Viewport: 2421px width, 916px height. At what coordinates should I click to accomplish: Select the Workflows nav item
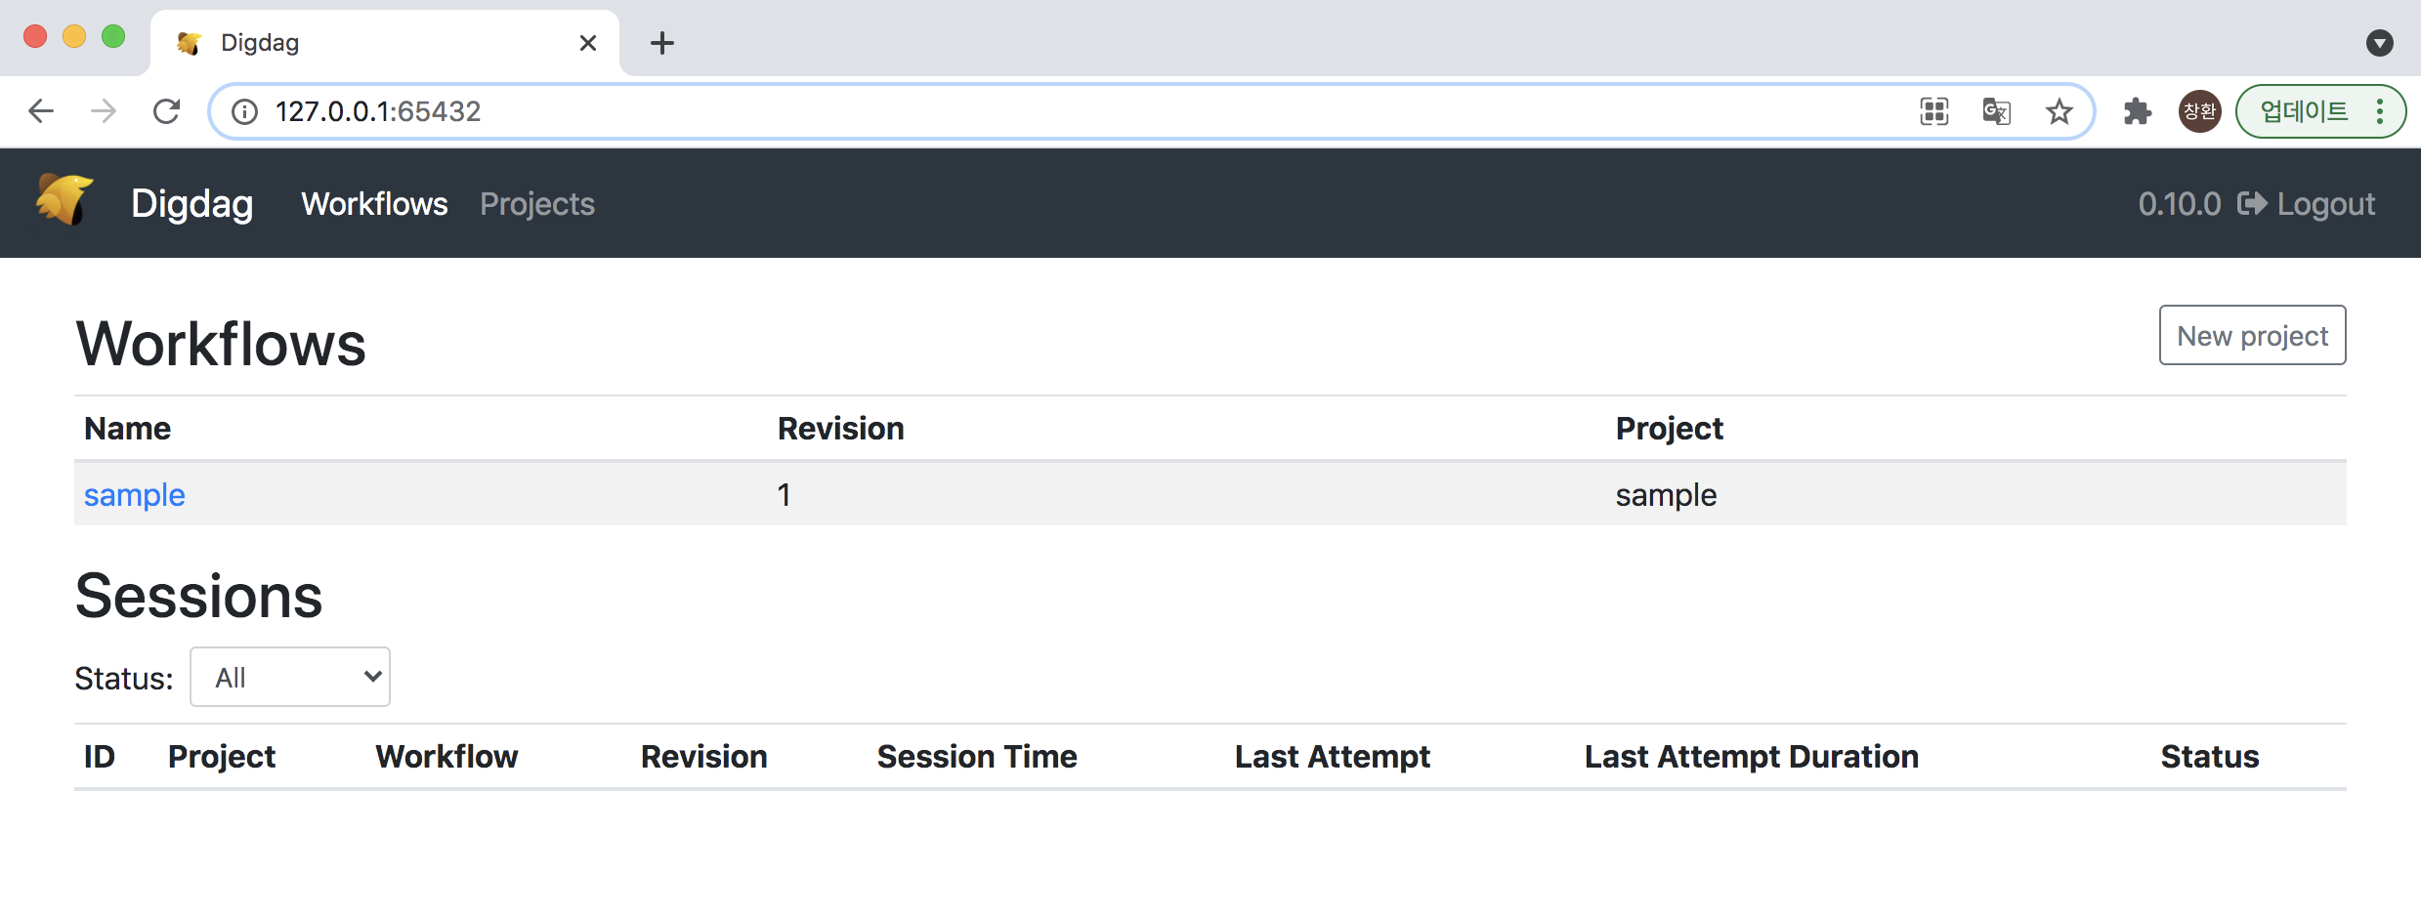coord(374,204)
